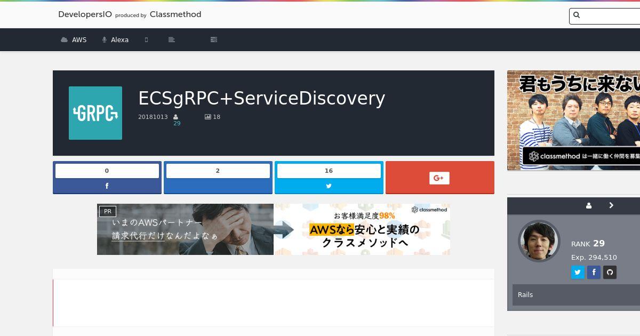The width and height of the screenshot is (640, 336).
Task: Open the author's GitHub profile icon
Action: click(610, 273)
